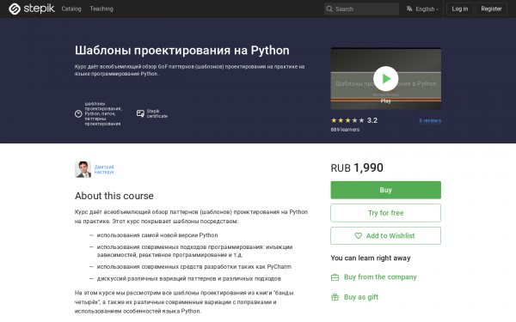Click the search magnifier icon
The width and height of the screenshot is (516, 322).
click(329, 9)
